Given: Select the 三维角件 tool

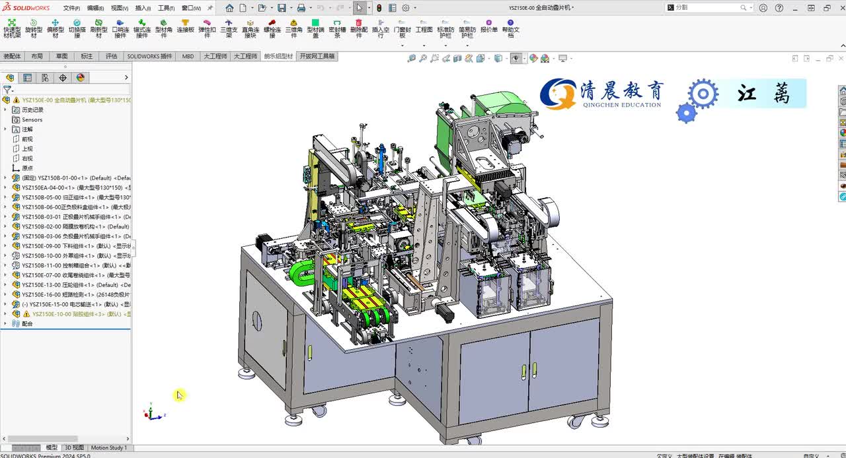Looking at the screenshot, I should point(294,29).
